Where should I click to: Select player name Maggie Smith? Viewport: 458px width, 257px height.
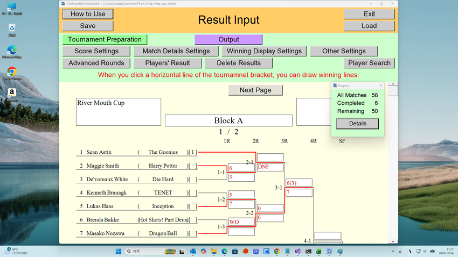(102, 166)
